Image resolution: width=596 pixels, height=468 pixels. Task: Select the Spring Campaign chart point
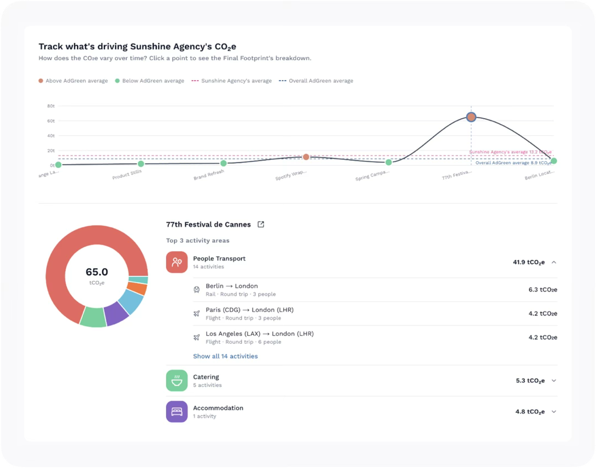tap(389, 162)
